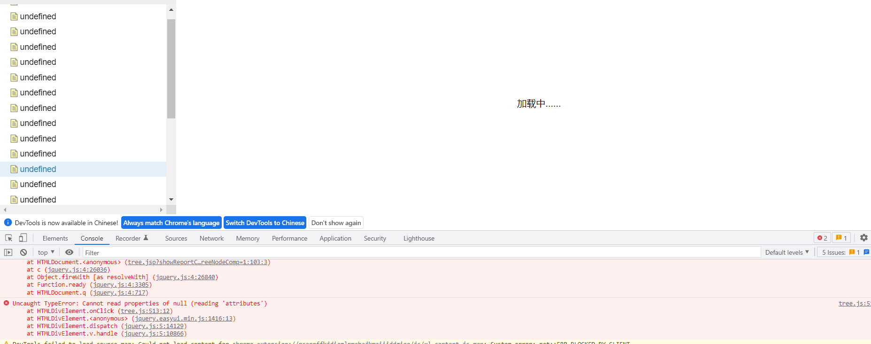Open the 5 Issues link
871x344 pixels.
[x=843, y=252]
